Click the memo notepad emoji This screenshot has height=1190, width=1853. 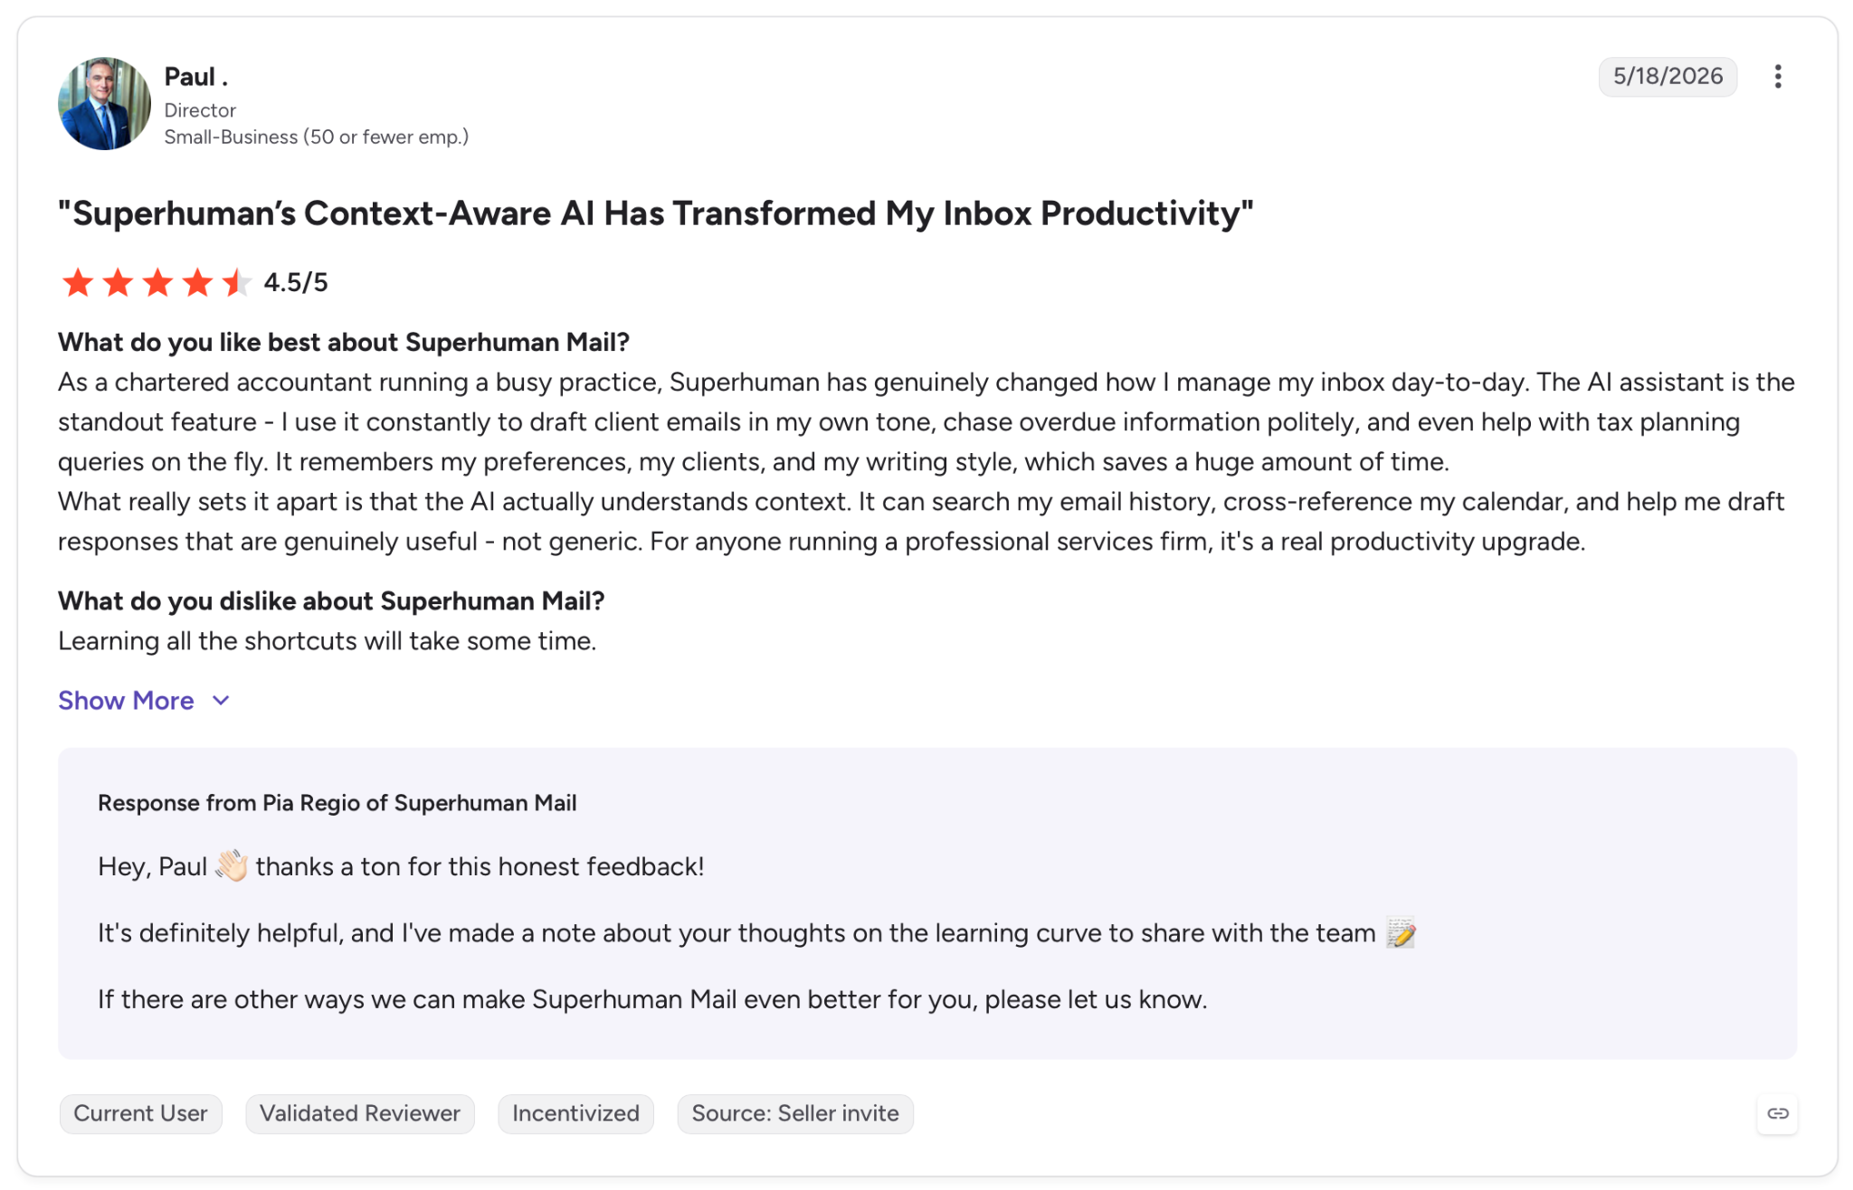tap(1401, 932)
